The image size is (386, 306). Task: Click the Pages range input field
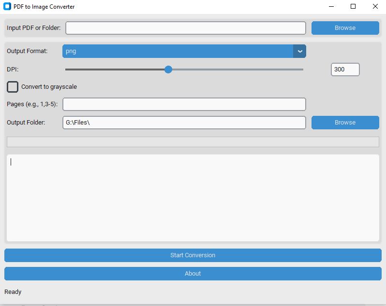(184, 104)
